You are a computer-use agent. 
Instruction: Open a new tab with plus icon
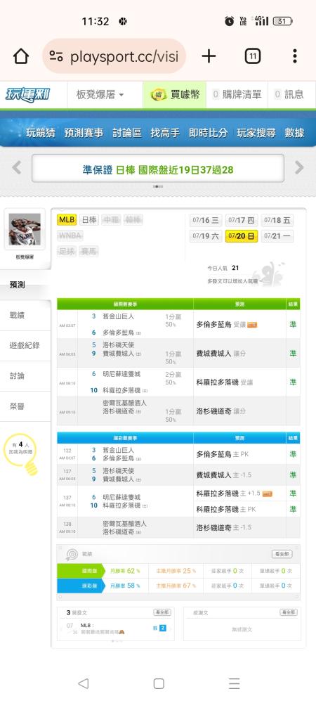(x=209, y=56)
